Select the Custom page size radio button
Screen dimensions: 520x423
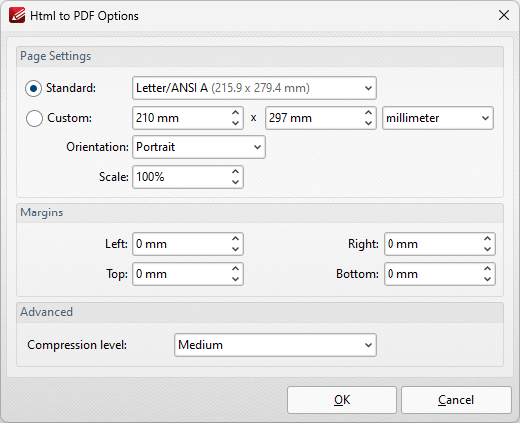click(34, 118)
